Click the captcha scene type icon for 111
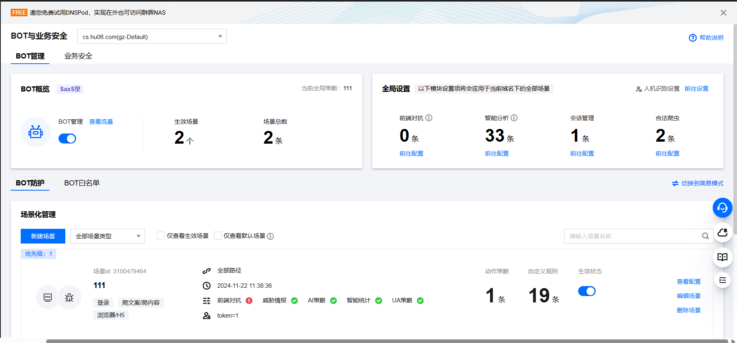The height and width of the screenshot is (343, 737). coord(47,297)
